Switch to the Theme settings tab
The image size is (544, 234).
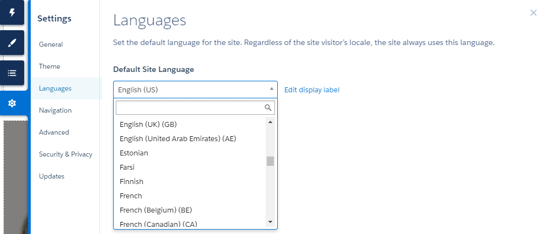tap(49, 66)
